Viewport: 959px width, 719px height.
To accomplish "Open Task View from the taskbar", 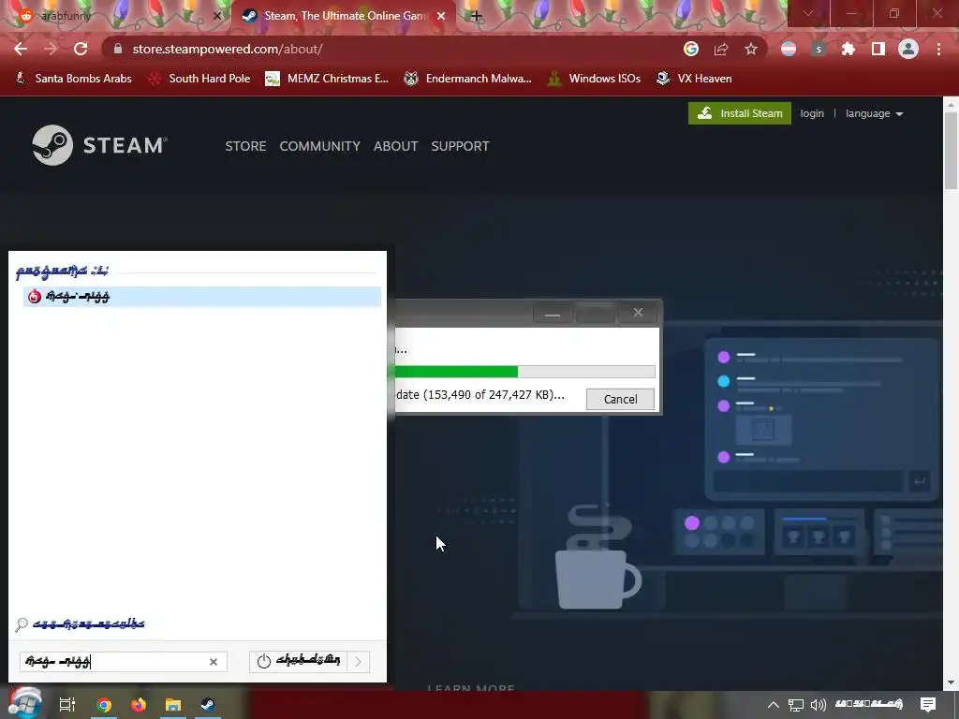I will pyautogui.click(x=66, y=705).
